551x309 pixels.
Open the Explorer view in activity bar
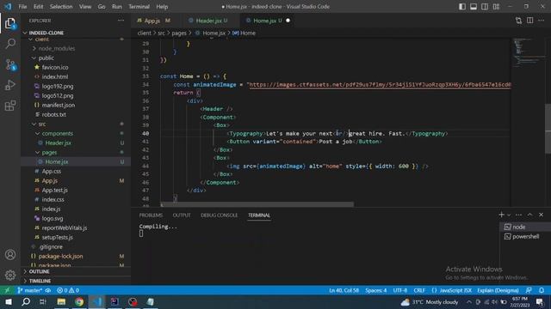10,24
